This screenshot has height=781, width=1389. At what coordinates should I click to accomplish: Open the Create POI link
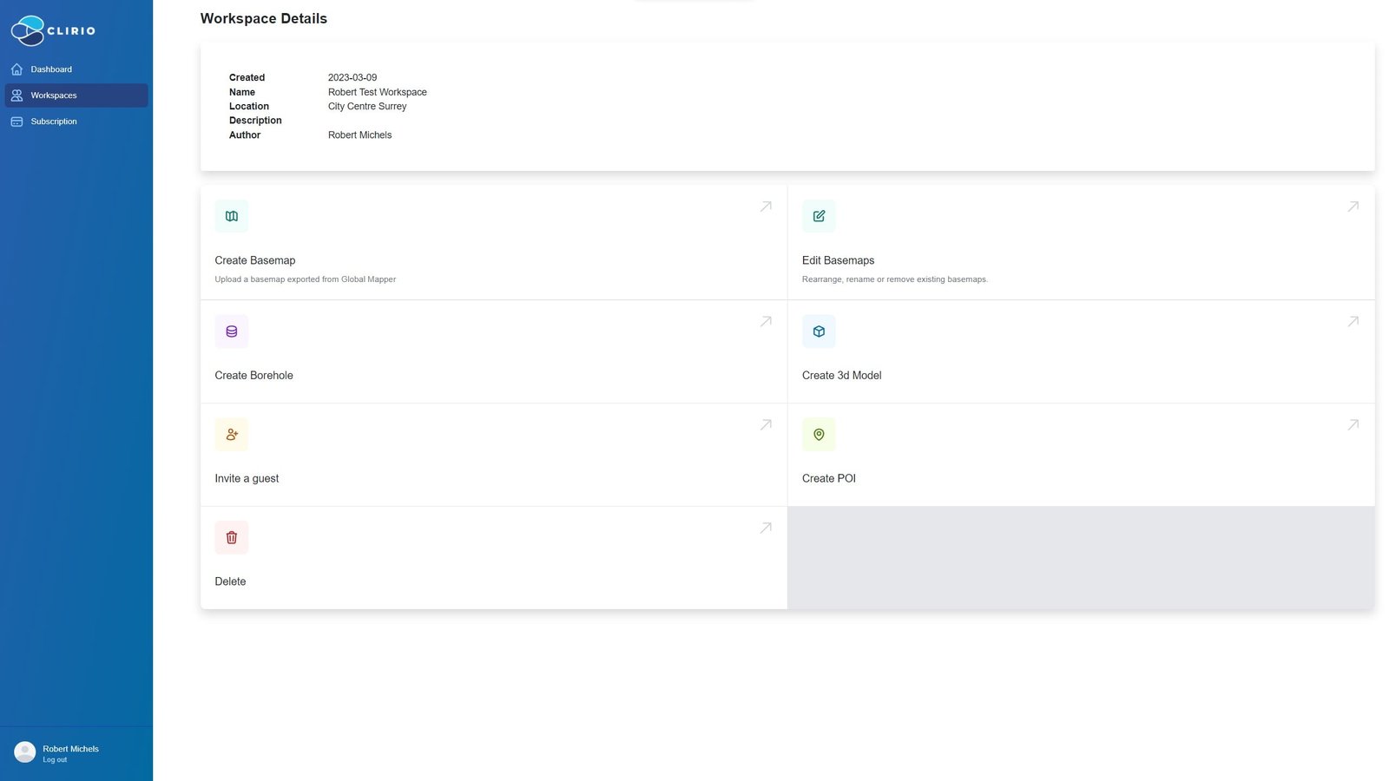[x=829, y=479]
